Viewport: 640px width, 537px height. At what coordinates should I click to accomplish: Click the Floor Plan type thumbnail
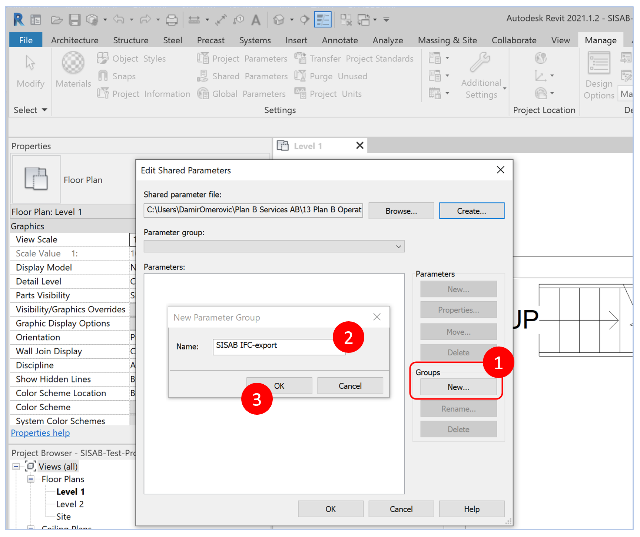coord(36,179)
